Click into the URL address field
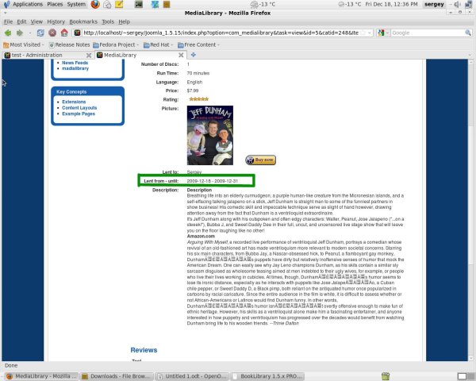Image resolution: width=476 pixels, height=381 pixels. (x=221, y=33)
